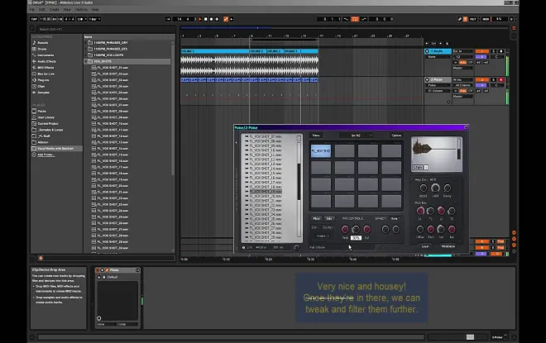Open the Options menu
This screenshot has height=343, width=546.
pyautogui.click(x=81, y=10)
